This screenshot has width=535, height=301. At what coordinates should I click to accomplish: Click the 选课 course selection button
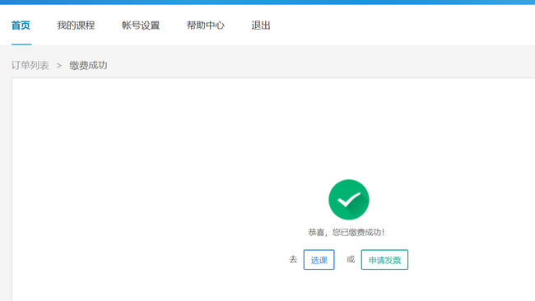point(319,260)
